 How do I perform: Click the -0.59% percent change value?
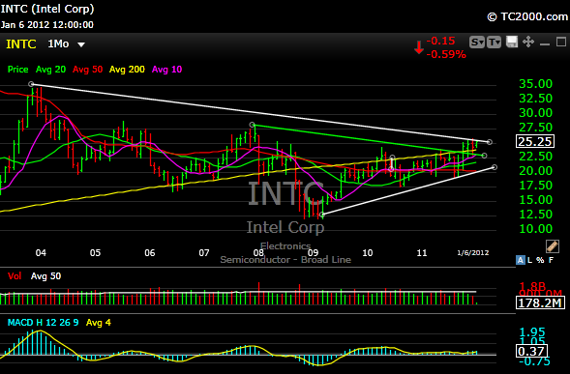(446, 54)
